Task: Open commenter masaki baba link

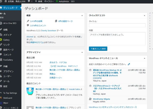Action: click(74, 89)
